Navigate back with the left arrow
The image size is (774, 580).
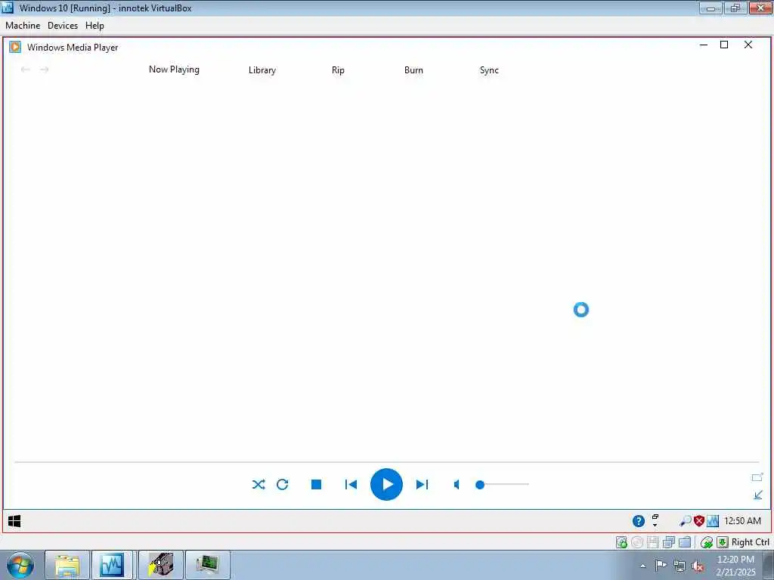(25, 69)
